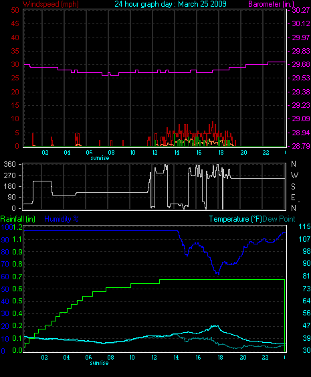Click hour 12 below the windspeed chart
Viewport: 311px width, 377px height.
(154, 153)
